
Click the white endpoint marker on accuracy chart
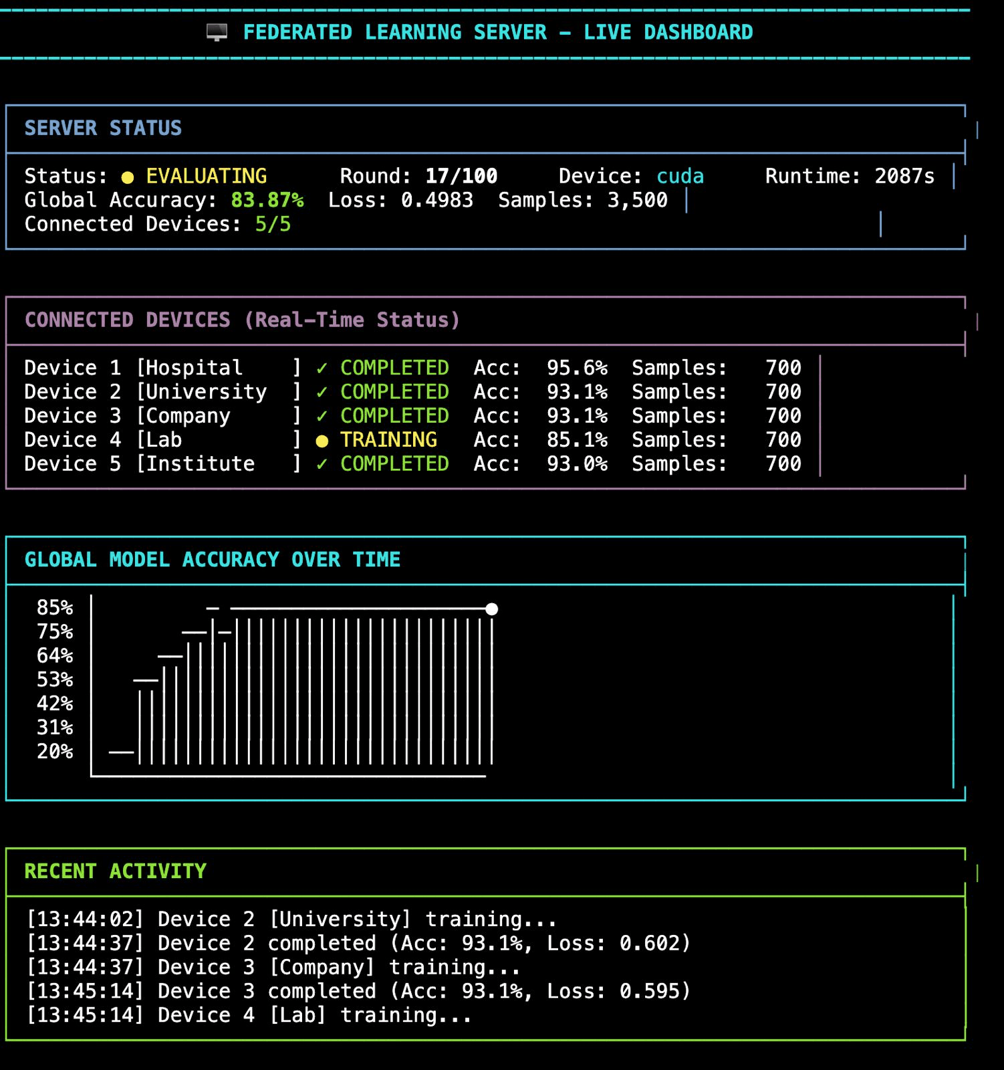492,609
